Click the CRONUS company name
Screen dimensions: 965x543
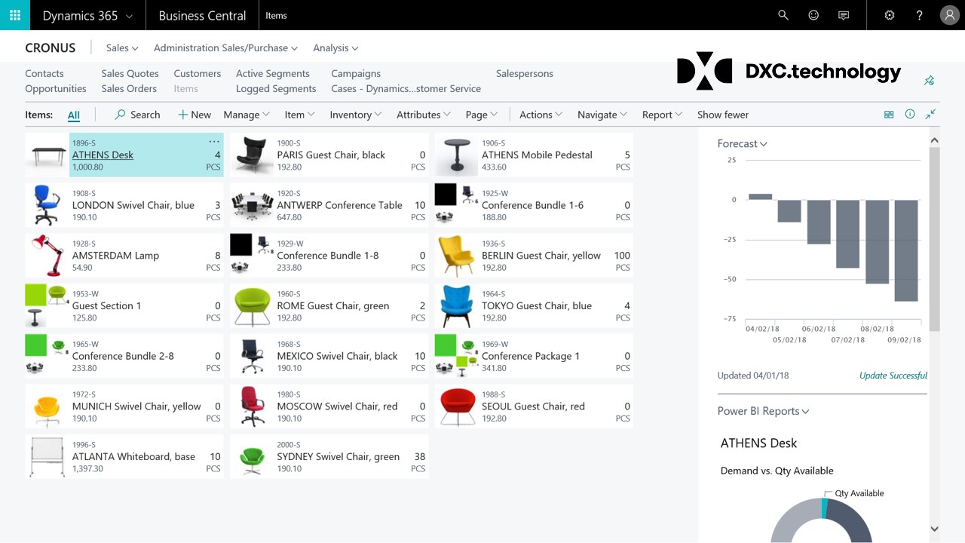click(51, 48)
